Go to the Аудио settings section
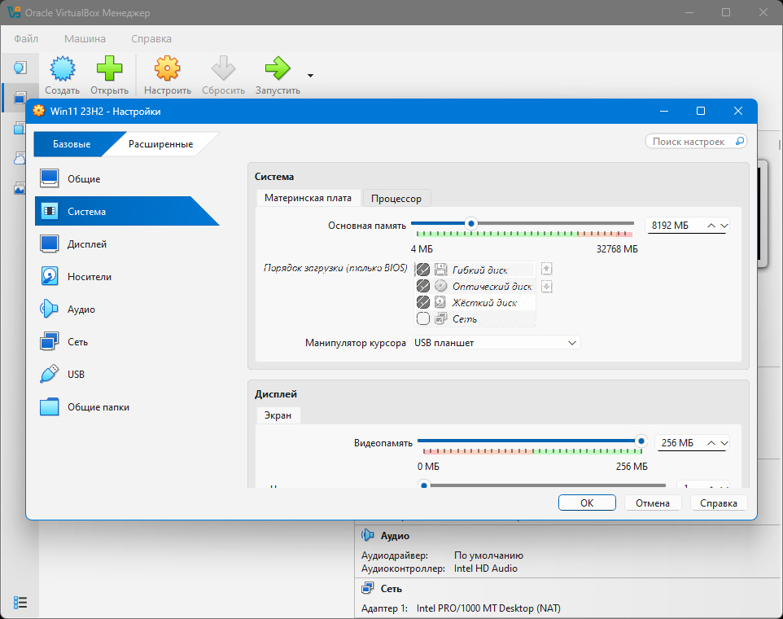The height and width of the screenshot is (619, 783). click(81, 309)
